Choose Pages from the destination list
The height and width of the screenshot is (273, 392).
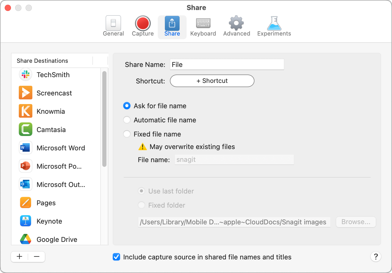[x=56, y=203]
